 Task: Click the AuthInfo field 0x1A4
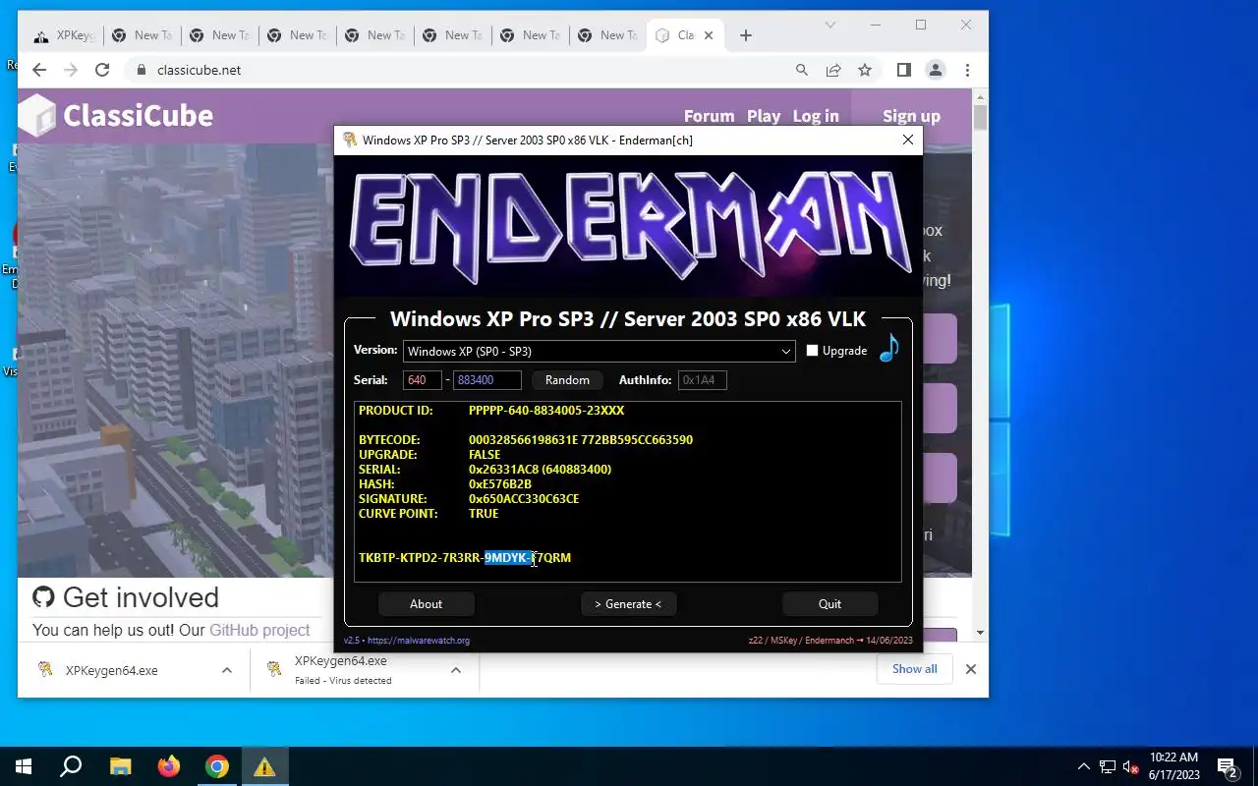702,380
